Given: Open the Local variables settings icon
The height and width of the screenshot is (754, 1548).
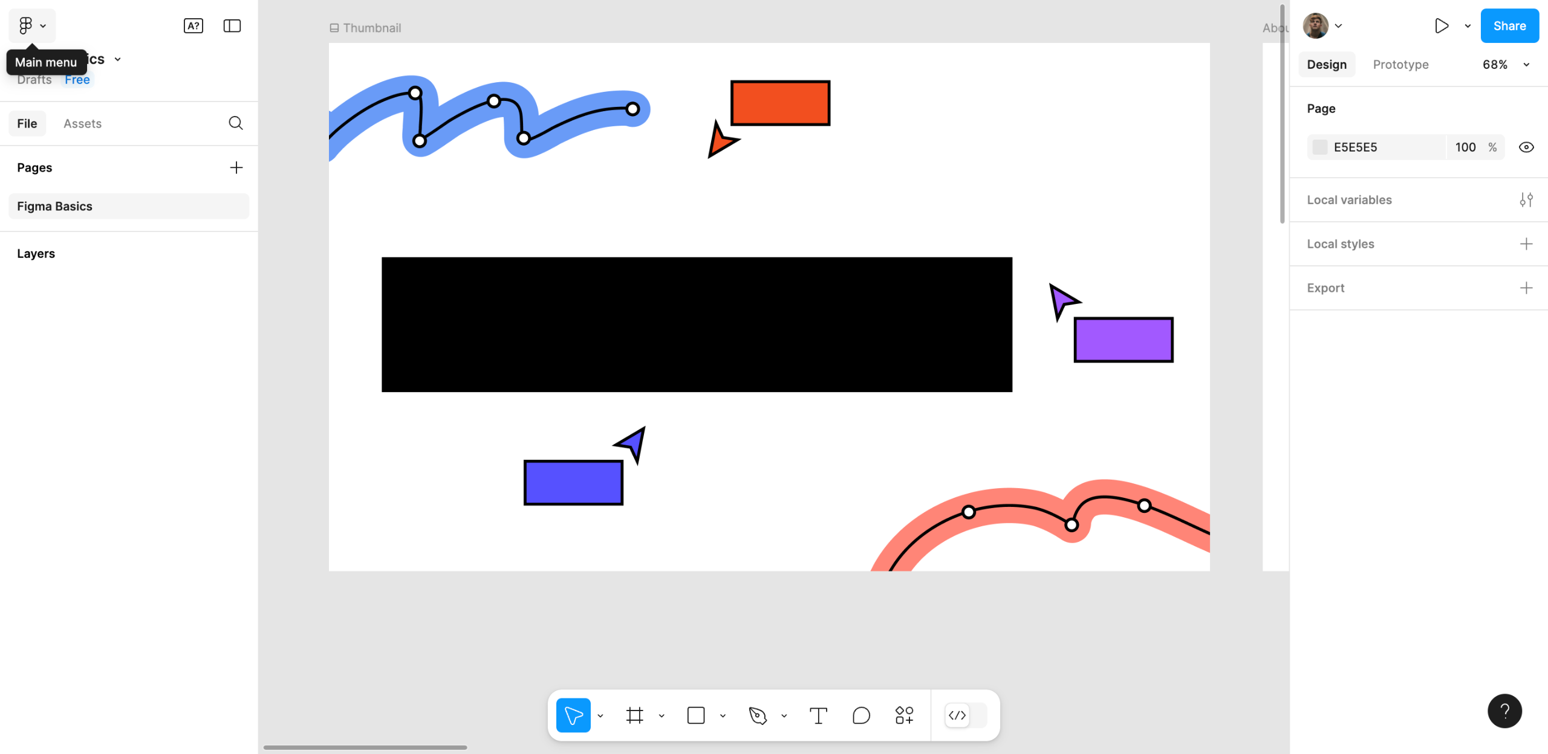Looking at the screenshot, I should tap(1526, 200).
